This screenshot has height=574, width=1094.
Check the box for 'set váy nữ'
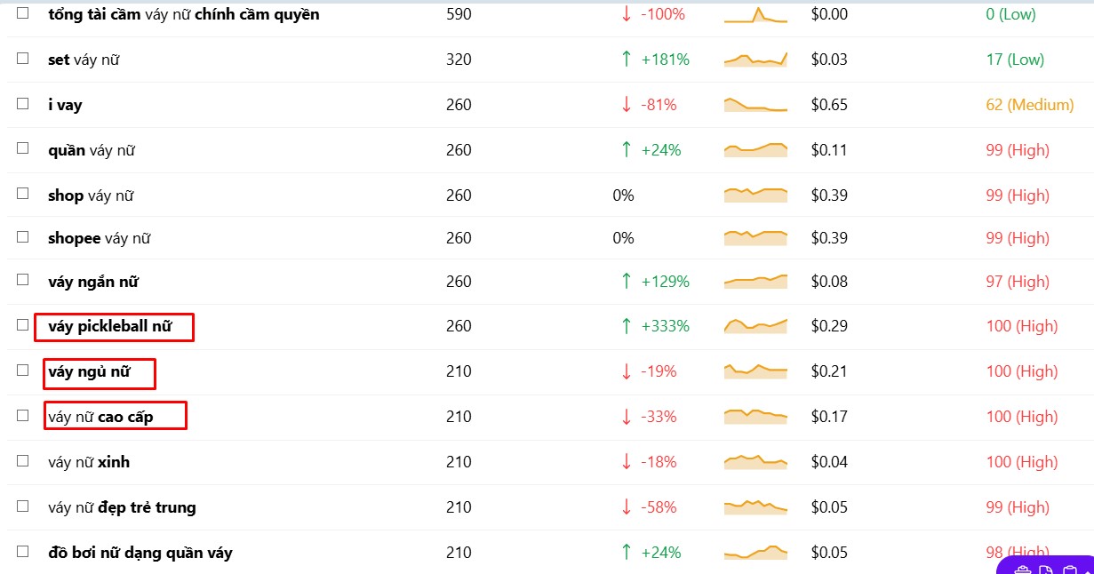(22, 58)
